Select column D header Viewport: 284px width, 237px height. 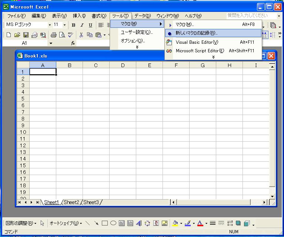[x=123, y=65]
